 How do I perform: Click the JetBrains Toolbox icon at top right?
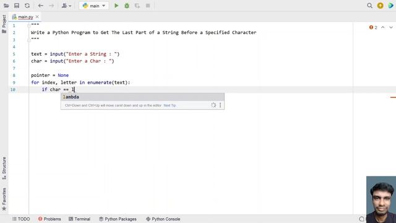391,6
